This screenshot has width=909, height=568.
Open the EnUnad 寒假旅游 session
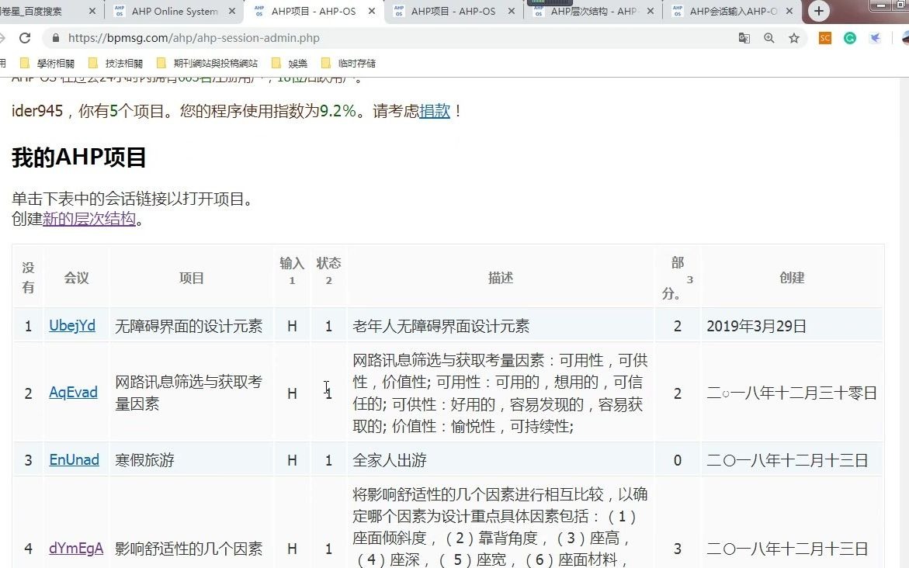74,459
